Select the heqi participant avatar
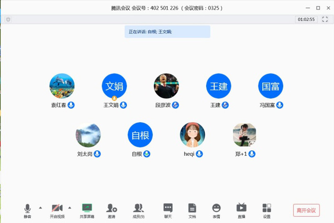Image resolution: width=334 pixels, height=223 pixels. click(192, 135)
